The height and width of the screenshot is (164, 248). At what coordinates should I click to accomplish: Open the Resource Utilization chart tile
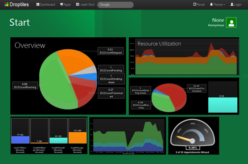[184, 56]
